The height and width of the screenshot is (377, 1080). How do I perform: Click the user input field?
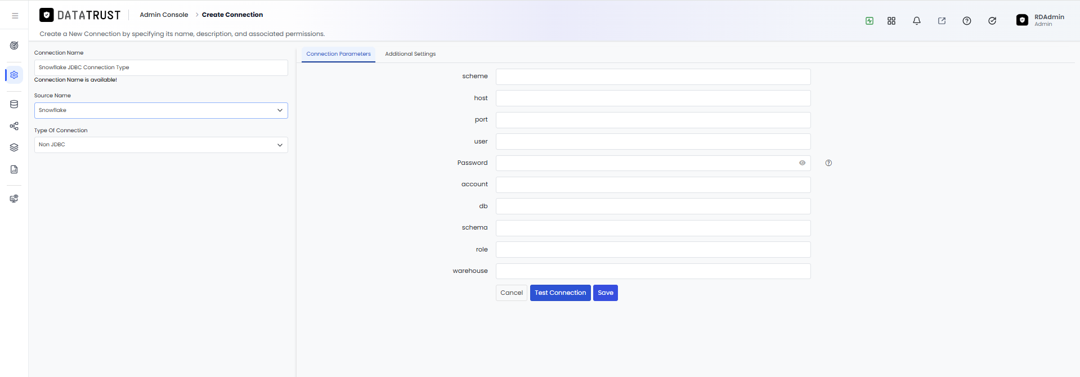(653, 141)
